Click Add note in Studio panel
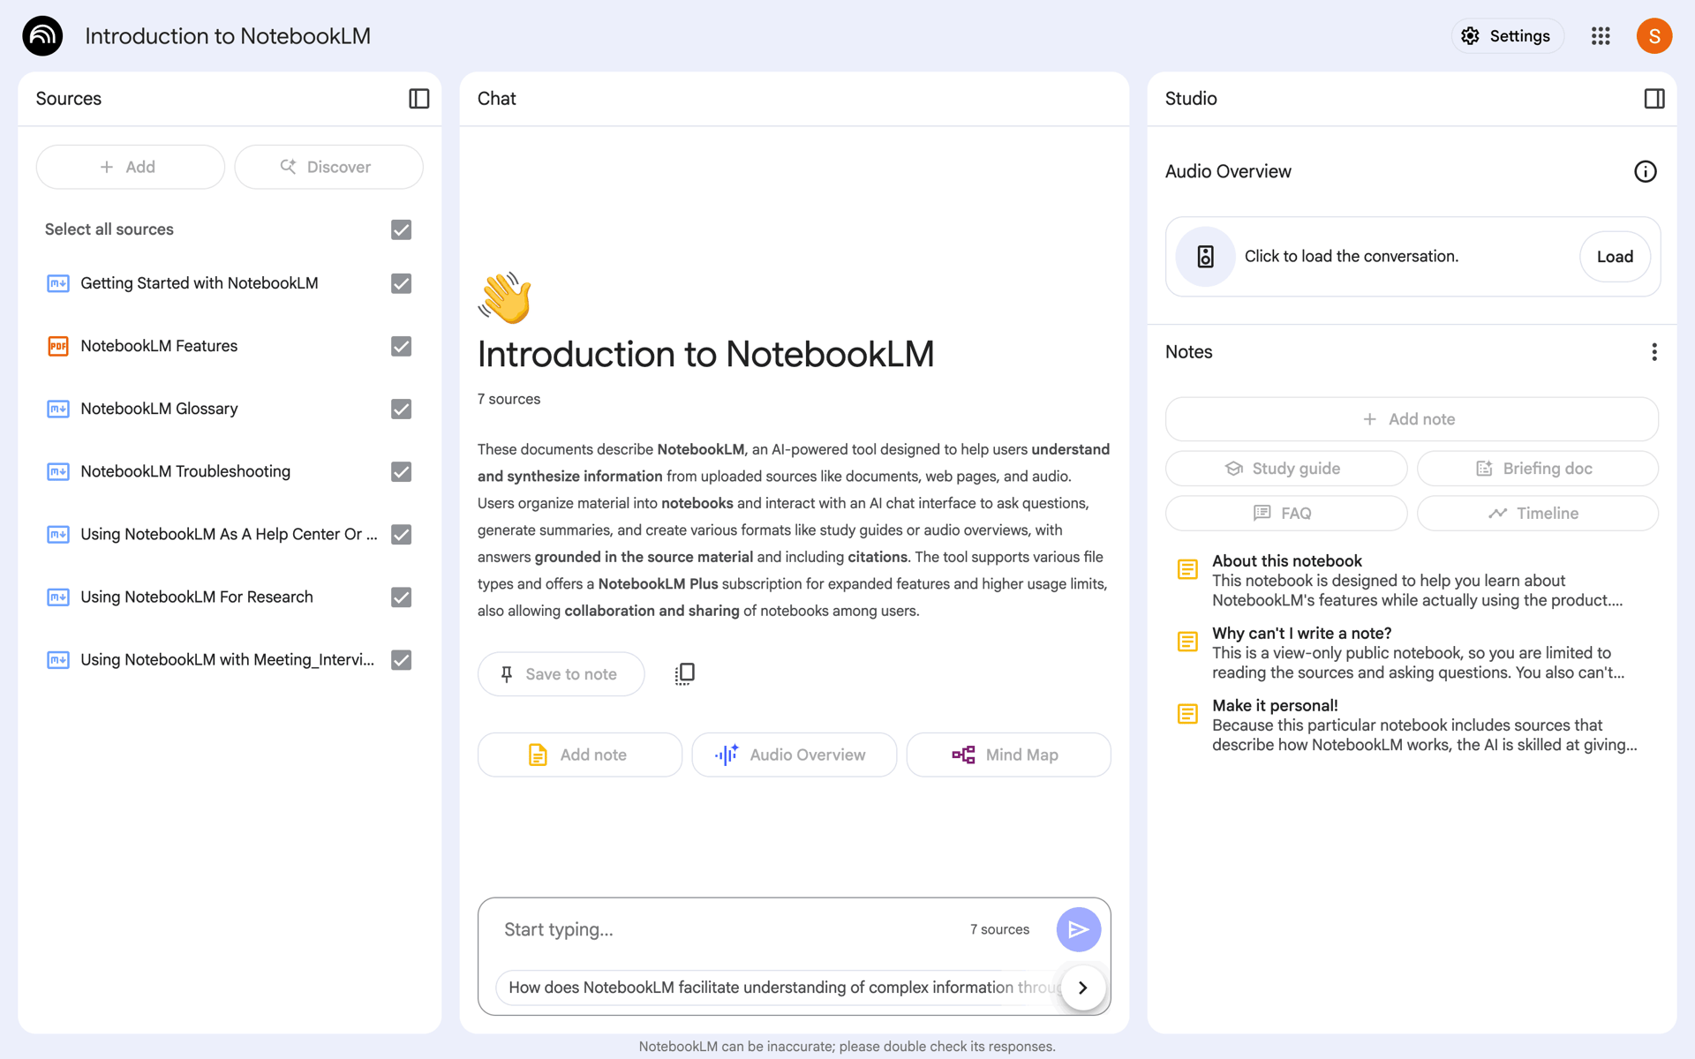This screenshot has height=1059, width=1695. [x=1412, y=419]
